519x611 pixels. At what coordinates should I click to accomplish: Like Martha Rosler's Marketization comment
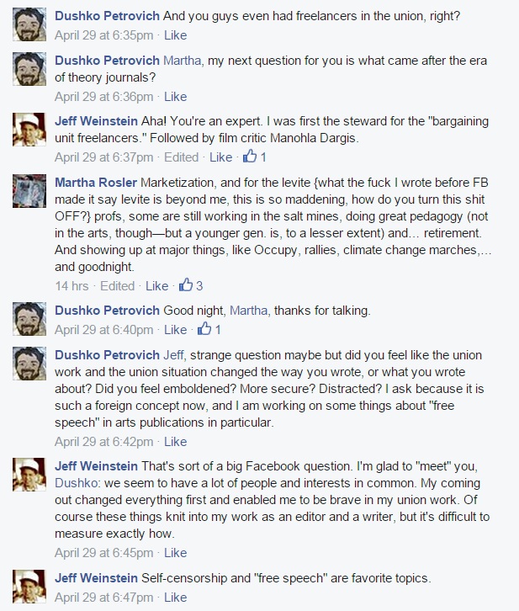point(156,285)
